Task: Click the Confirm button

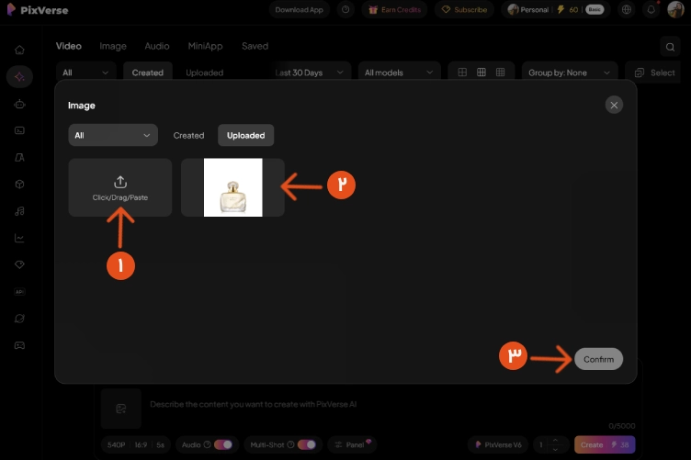Action: coord(598,359)
